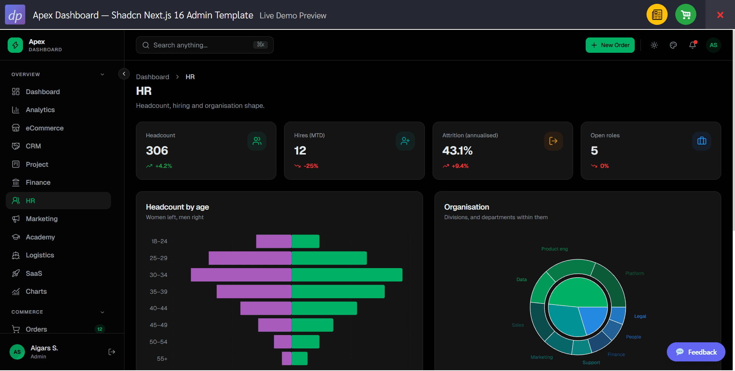Open Project page in sidebar
This screenshot has height=371, width=735.
click(x=58, y=164)
